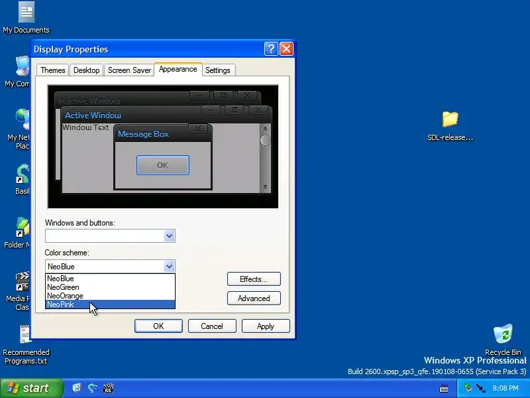Click the network connection tray icon
This screenshot has height=398, width=530.
click(x=480, y=388)
